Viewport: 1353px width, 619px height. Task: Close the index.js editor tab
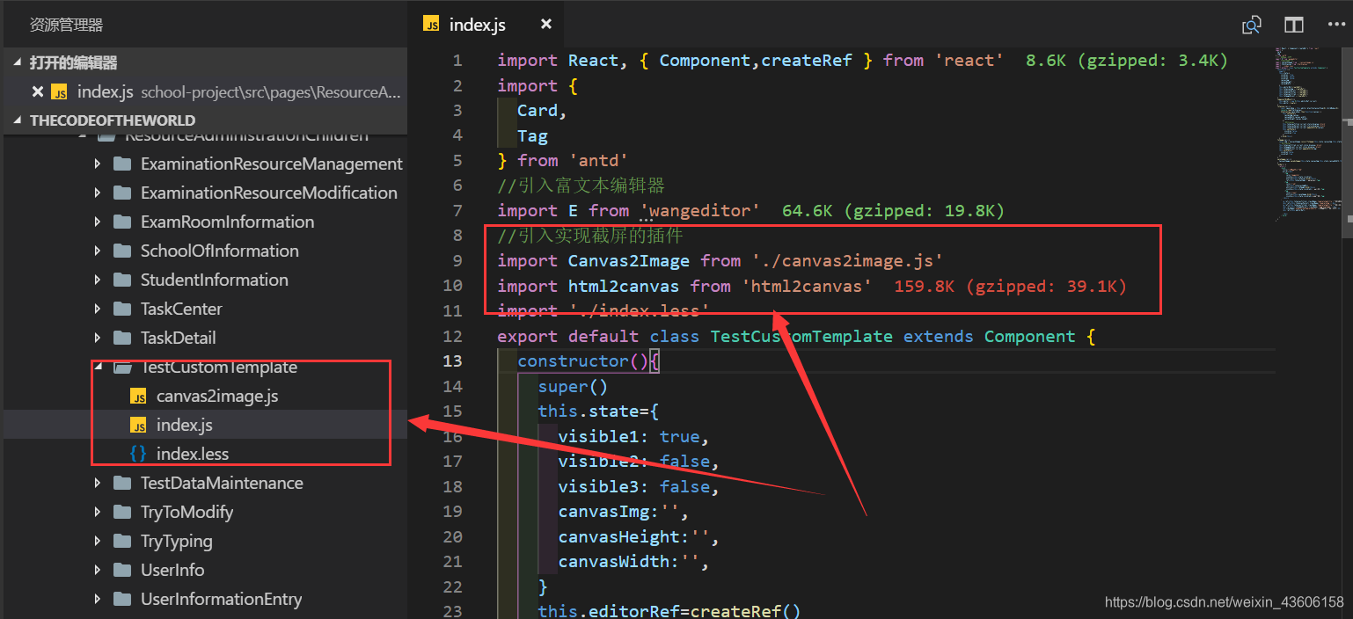(x=546, y=24)
